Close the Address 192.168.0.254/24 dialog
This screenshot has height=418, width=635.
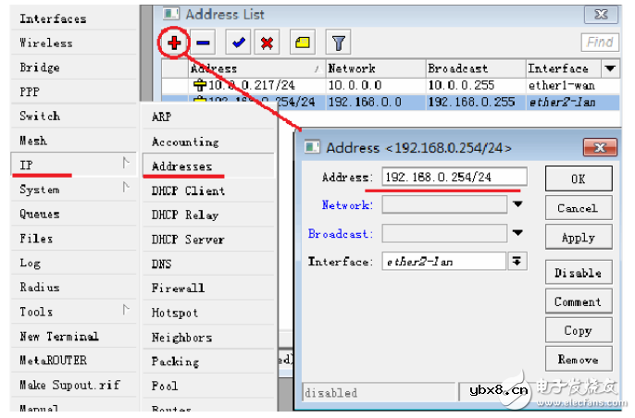594,148
